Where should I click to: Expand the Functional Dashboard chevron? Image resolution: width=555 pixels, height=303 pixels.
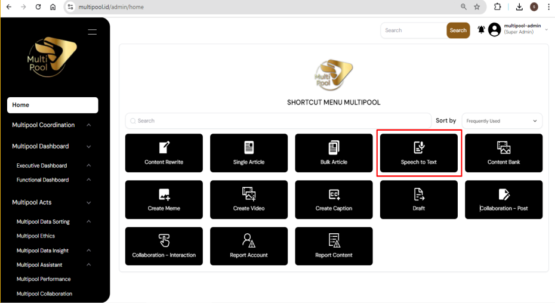89,180
